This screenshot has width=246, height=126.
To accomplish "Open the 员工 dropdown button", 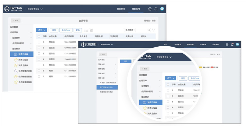I will click(x=42, y=30).
